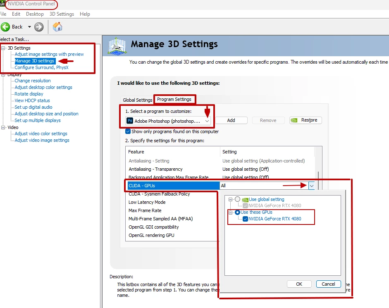The image size is (389, 308).
Task: Click the Setting column header
Action: click(x=267, y=152)
